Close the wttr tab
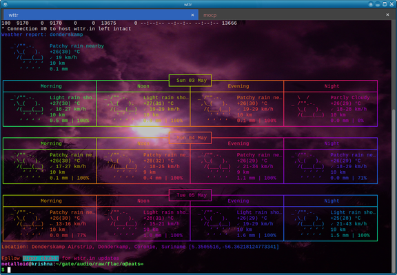Screen dimensions: 397x275 point(192,15)
